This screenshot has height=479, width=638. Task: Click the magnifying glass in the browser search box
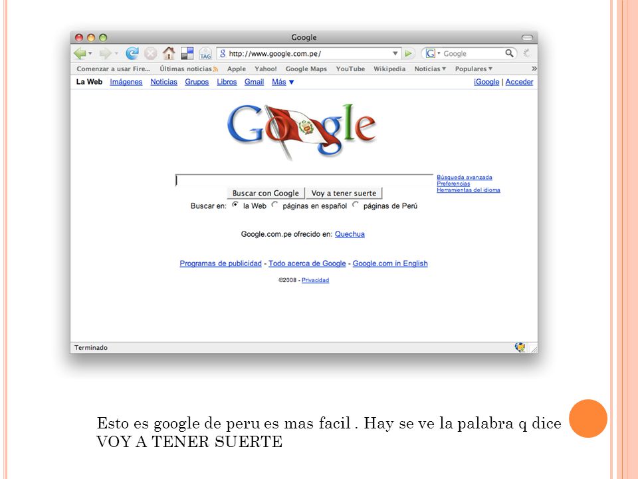pyautogui.click(x=510, y=53)
